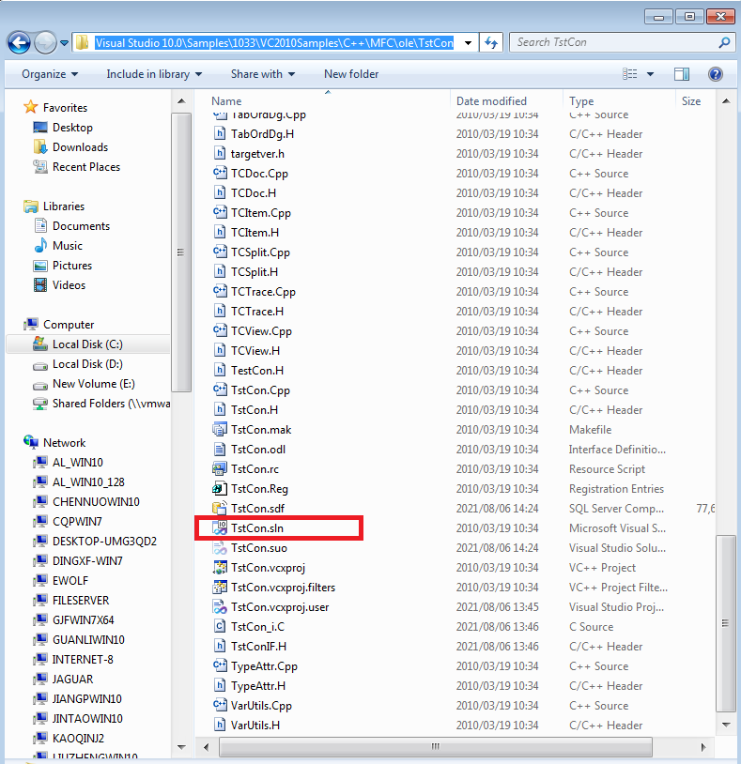Viewport: 741px width, 764px height.
Task: Click the TstCon.vcxproj.filters file icon
Action: coord(220,588)
